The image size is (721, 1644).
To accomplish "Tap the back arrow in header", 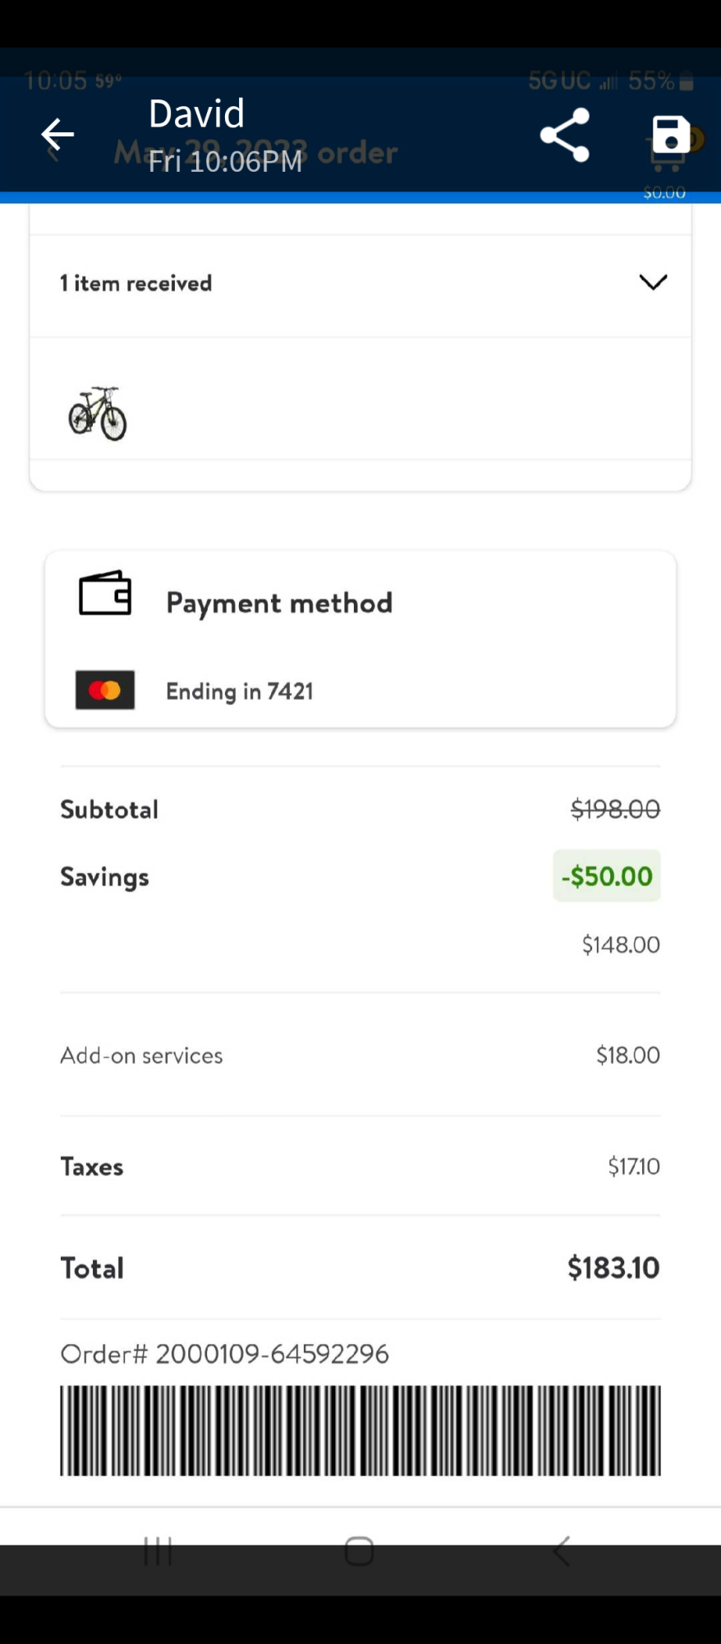I will pyautogui.click(x=57, y=134).
